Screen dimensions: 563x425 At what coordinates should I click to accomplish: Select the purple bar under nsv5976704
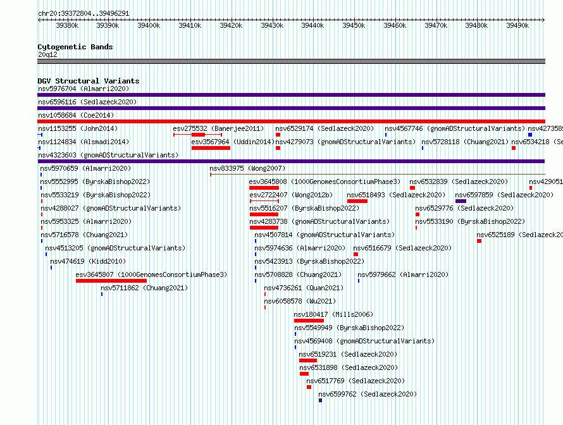pos(291,95)
